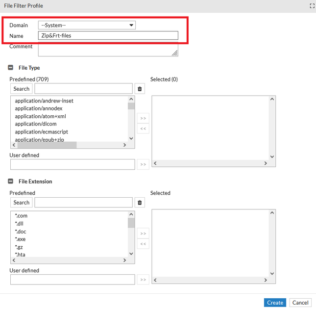Viewport: 316px width, 311px height.
Task: Remove file extension from Selected with << arrow
Action: (143, 244)
